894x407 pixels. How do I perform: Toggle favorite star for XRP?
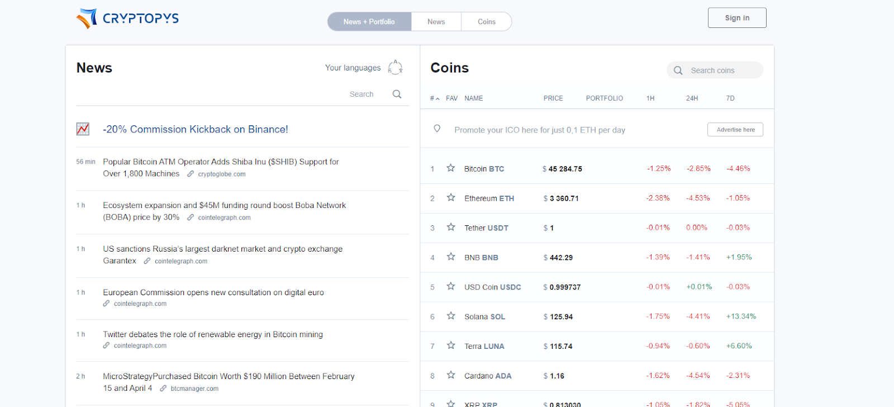coord(450,403)
